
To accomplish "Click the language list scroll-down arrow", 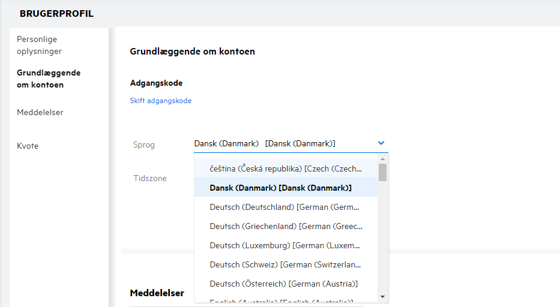I will [x=382, y=296].
